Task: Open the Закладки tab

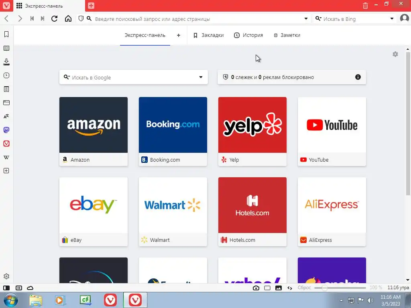Action: coord(209,35)
